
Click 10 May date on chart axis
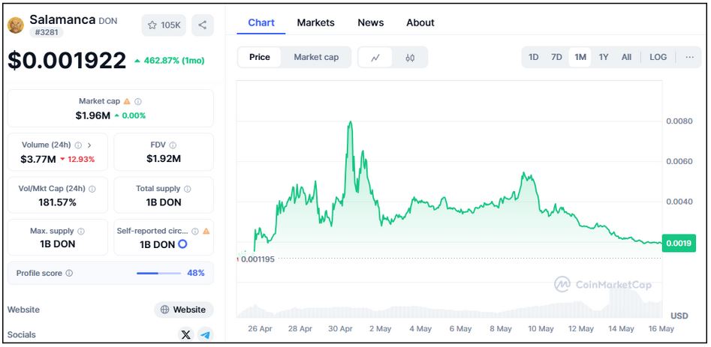click(x=541, y=329)
